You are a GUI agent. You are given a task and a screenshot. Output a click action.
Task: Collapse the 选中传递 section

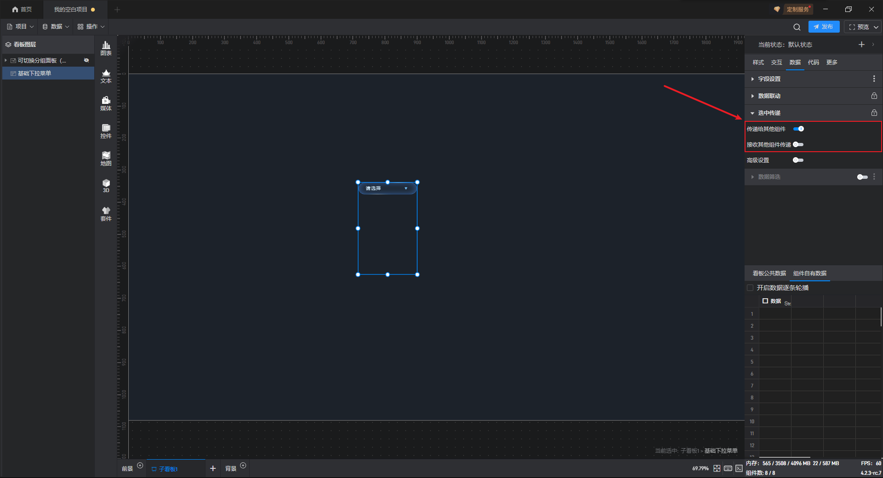[x=752, y=113]
